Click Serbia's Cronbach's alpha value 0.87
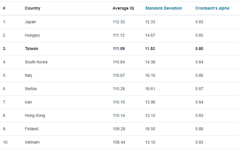The width and height of the screenshot is (239, 150). [199, 89]
